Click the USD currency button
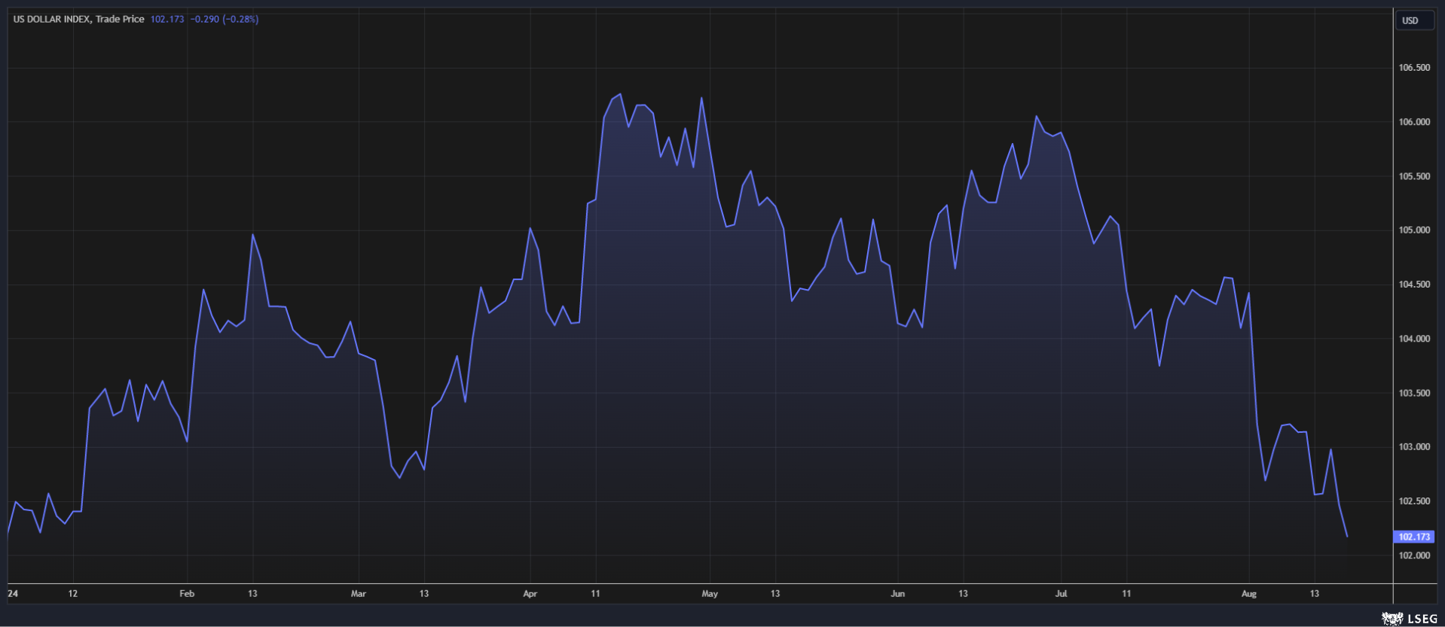This screenshot has width=1445, height=627. [1414, 20]
